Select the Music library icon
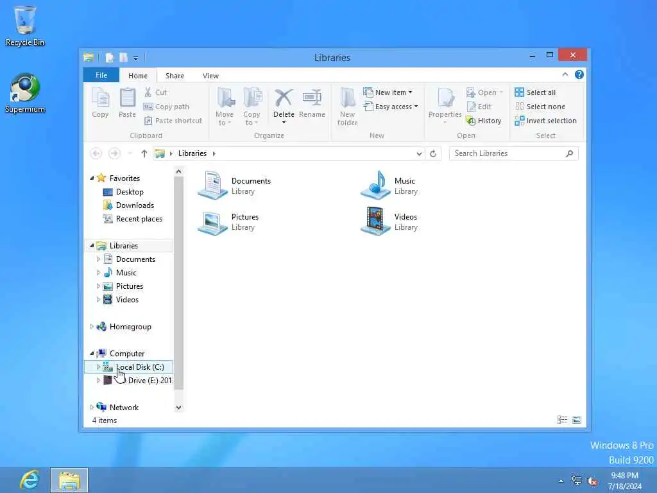 [x=375, y=186]
